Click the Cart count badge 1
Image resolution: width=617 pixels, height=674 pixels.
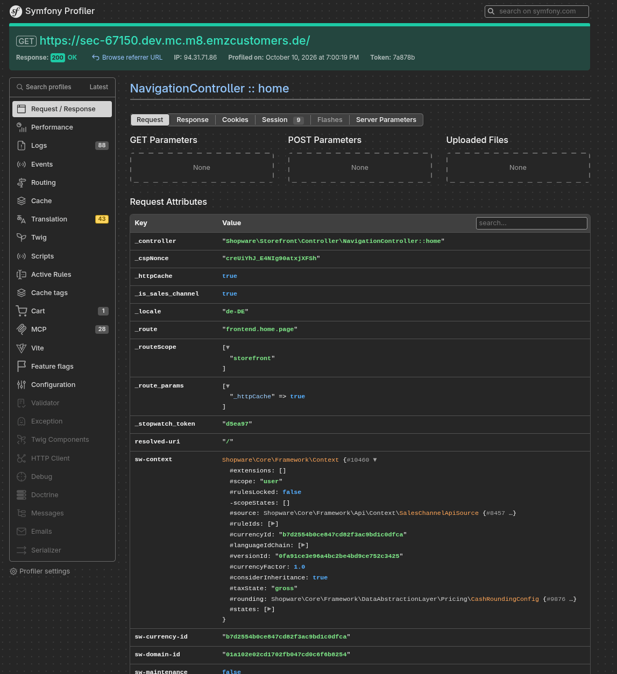103,311
